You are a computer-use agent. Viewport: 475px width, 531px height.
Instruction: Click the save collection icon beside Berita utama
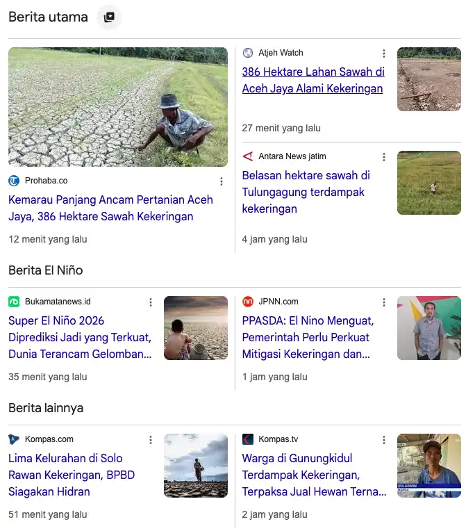point(109,17)
